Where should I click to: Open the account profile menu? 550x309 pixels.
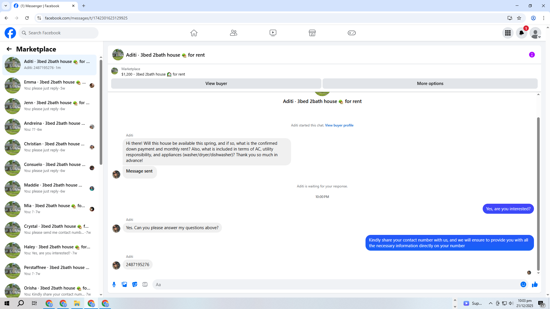tap(535, 33)
